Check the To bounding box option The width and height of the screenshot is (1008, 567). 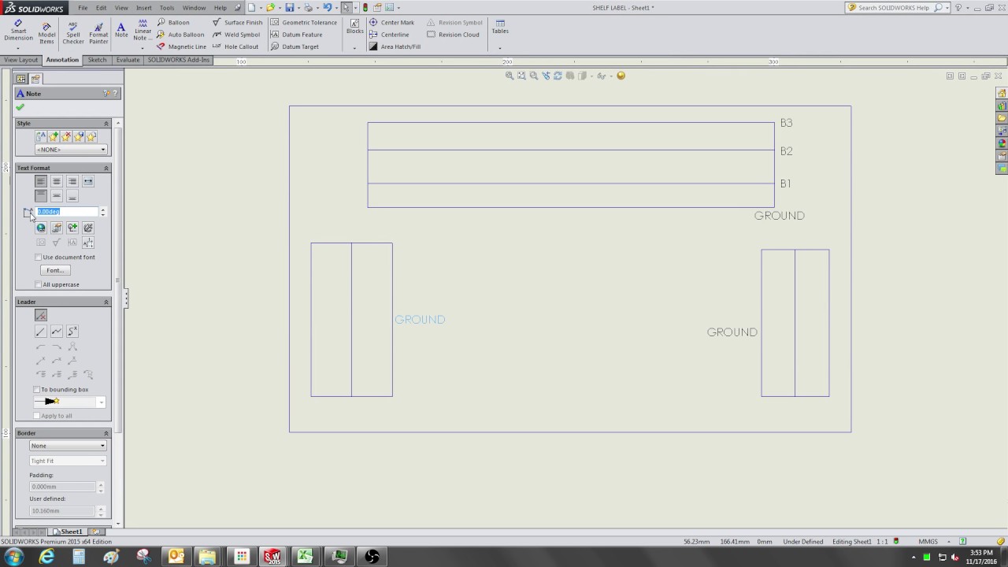coord(37,390)
